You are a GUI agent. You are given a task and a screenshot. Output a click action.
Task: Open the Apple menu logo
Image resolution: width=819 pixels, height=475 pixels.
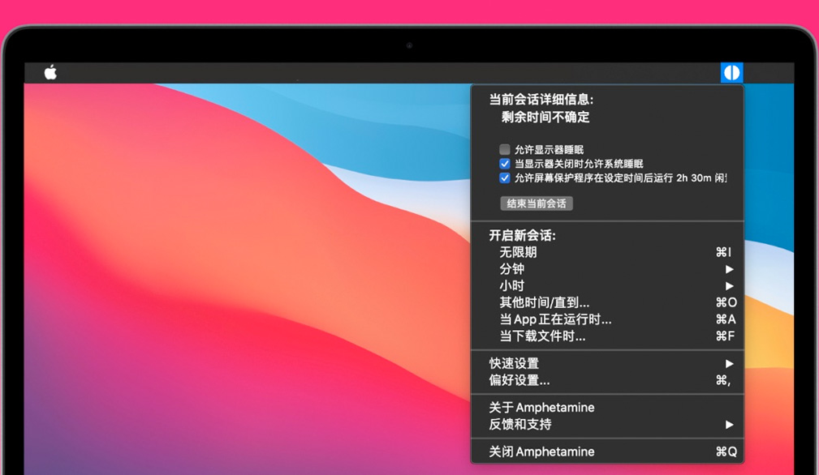[50, 72]
